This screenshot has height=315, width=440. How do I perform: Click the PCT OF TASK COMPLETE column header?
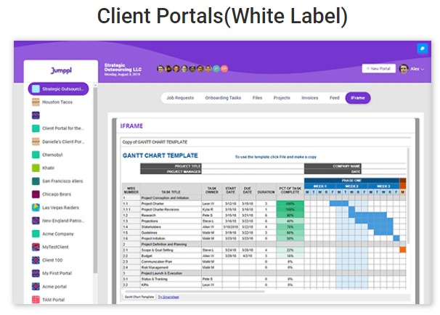(x=290, y=190)
